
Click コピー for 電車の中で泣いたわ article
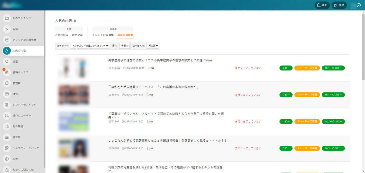[x=286, y=122]
